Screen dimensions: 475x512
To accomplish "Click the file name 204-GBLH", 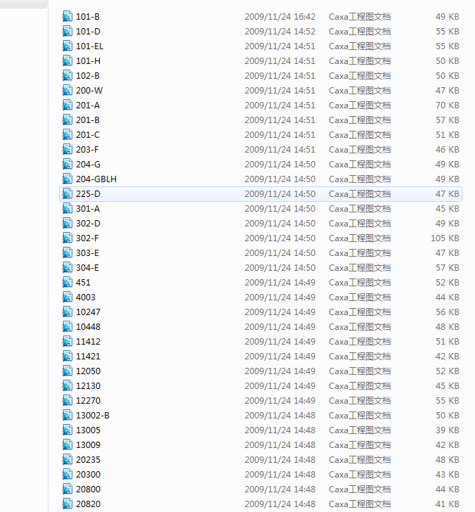I will [96, 179].
